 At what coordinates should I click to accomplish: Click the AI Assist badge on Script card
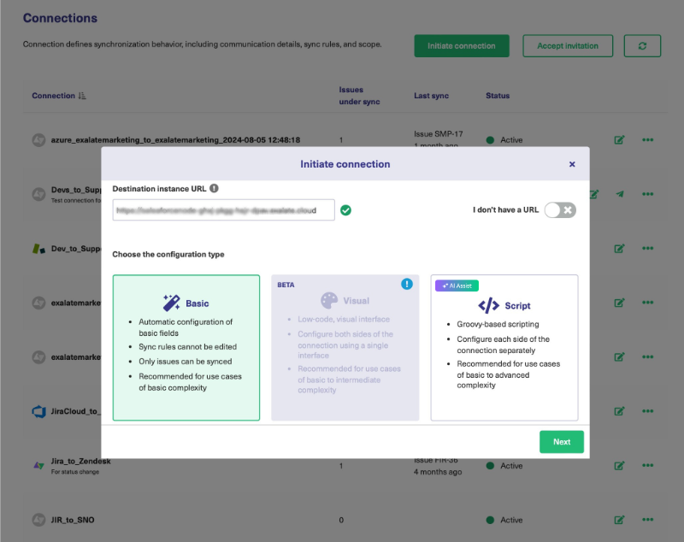[x=457, y=286]
